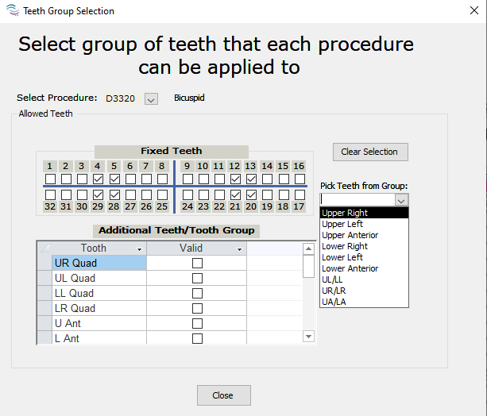
Task: Uncheck tooth 4 in Fixed Teeth
Action: point(98,179)
